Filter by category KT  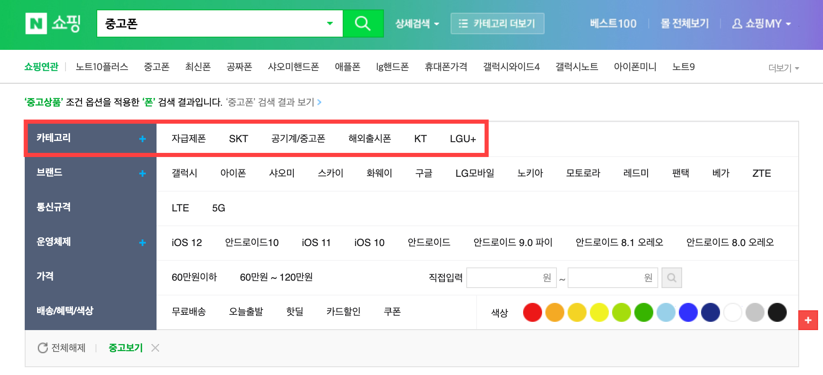coord(420,138)
